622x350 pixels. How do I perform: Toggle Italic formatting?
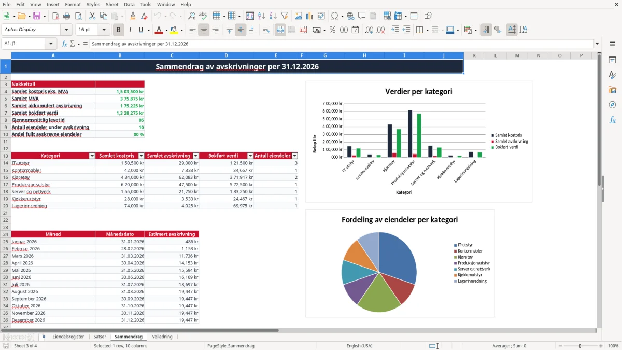(130, 30)
